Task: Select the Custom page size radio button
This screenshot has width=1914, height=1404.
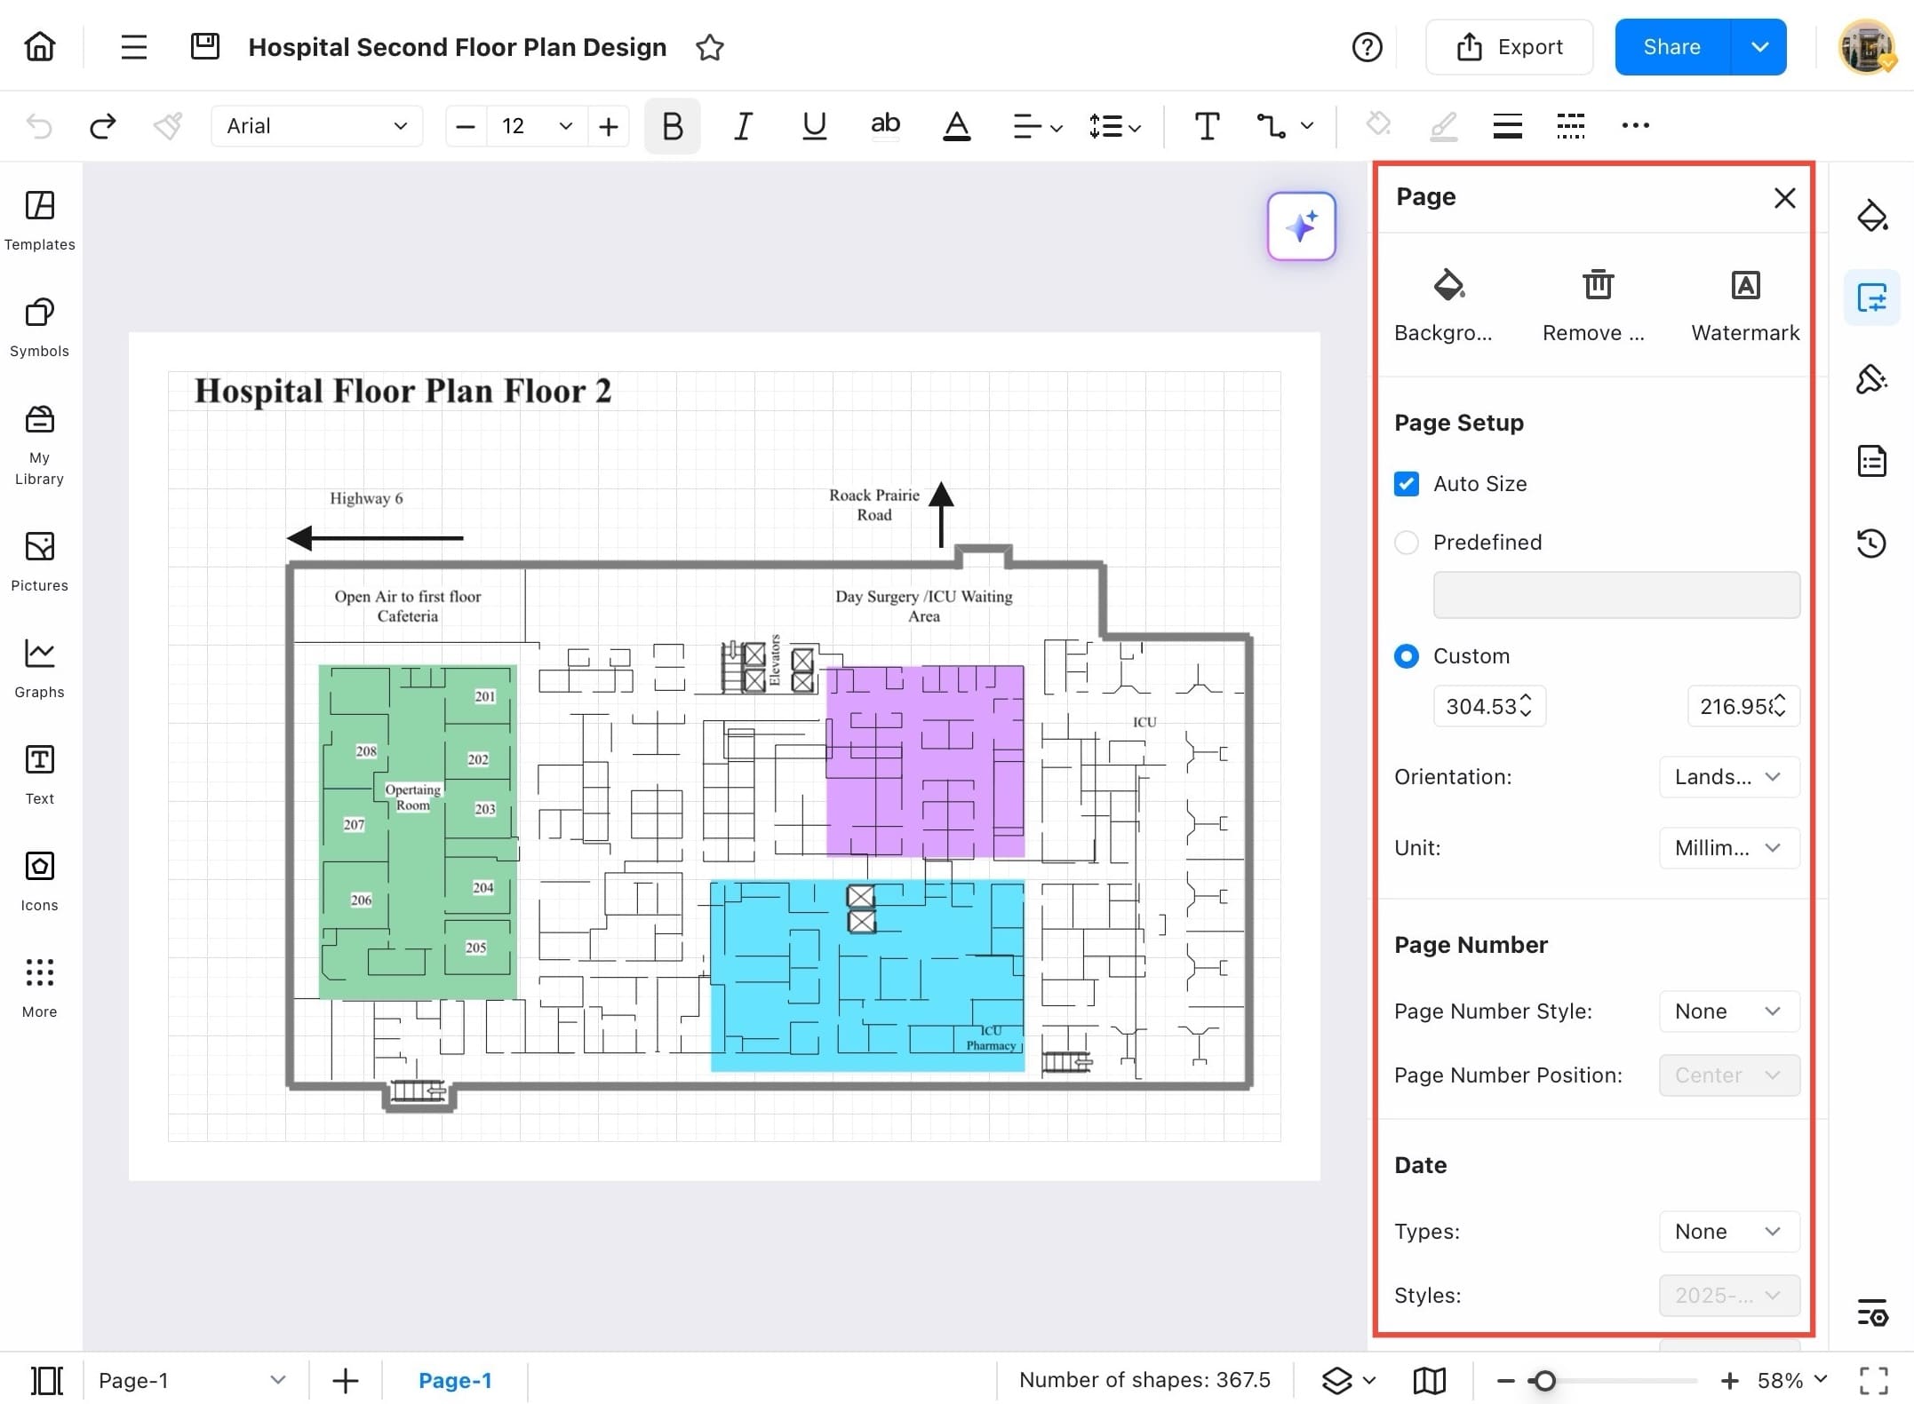Action: [x=1407, y=655]
